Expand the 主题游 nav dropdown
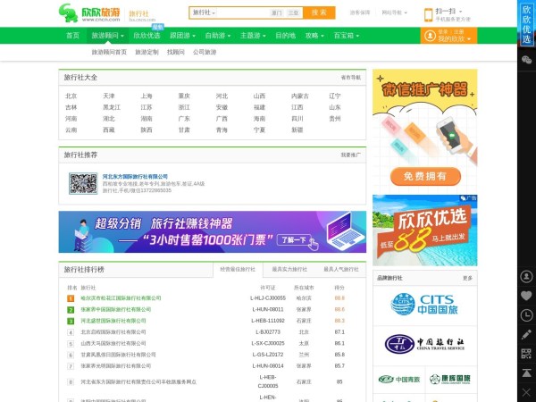Image resolution: width=536 pixels, height=402 pixels. click(253, 36)
